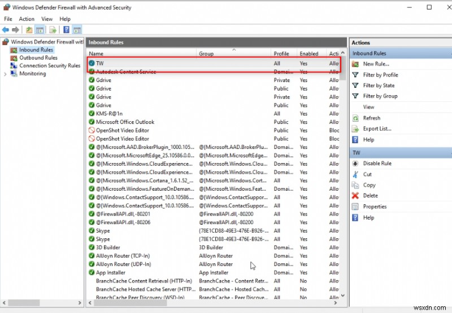
Task: Click the Refresh icon in Actions pane
Action: 355,118
